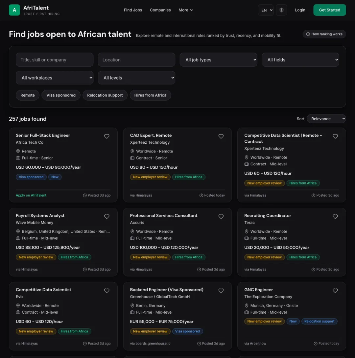
Task: Save Senior Full-Stack Engineer job with heart
Action: [x=106, y=136]
